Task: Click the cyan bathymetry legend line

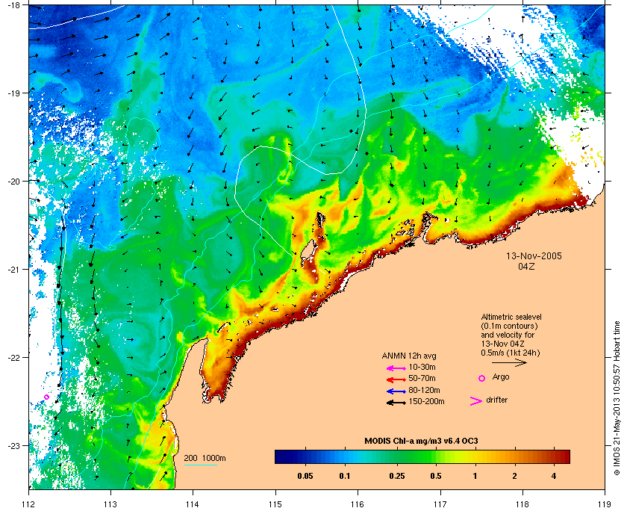Action: [201, 465]
